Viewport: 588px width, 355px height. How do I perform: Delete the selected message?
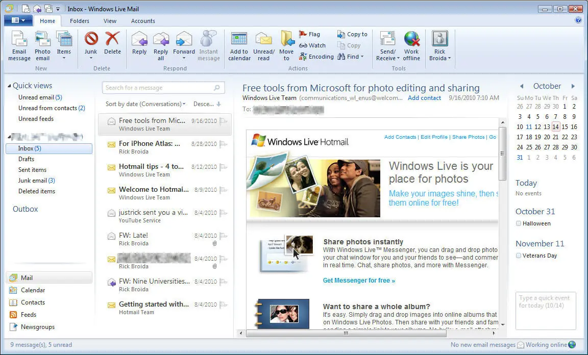[112, 43]
